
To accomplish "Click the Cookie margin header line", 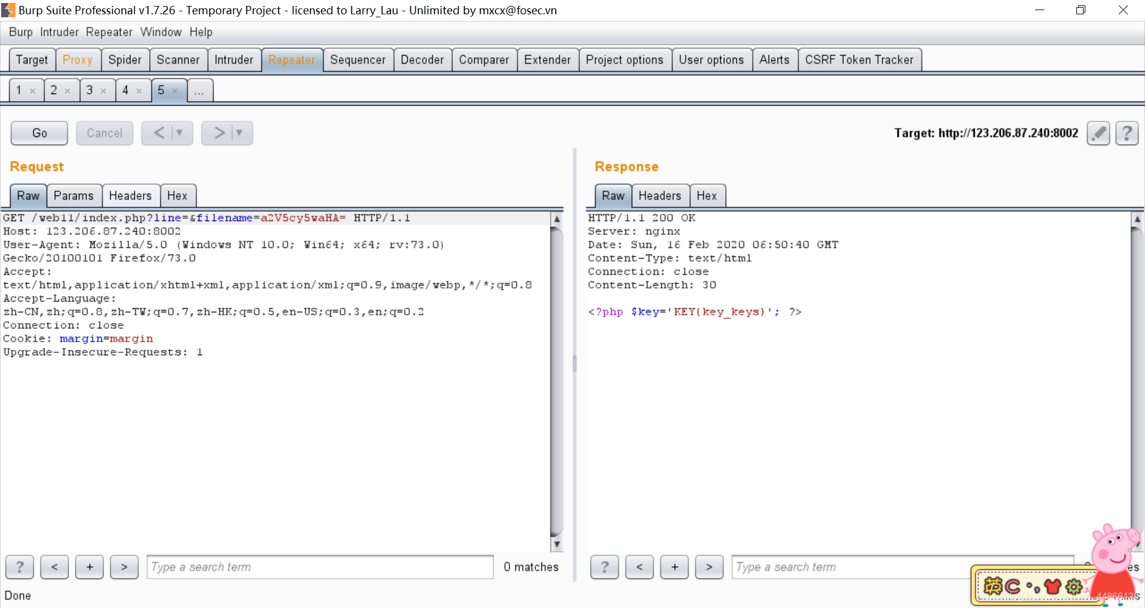I will coord(78,339).
